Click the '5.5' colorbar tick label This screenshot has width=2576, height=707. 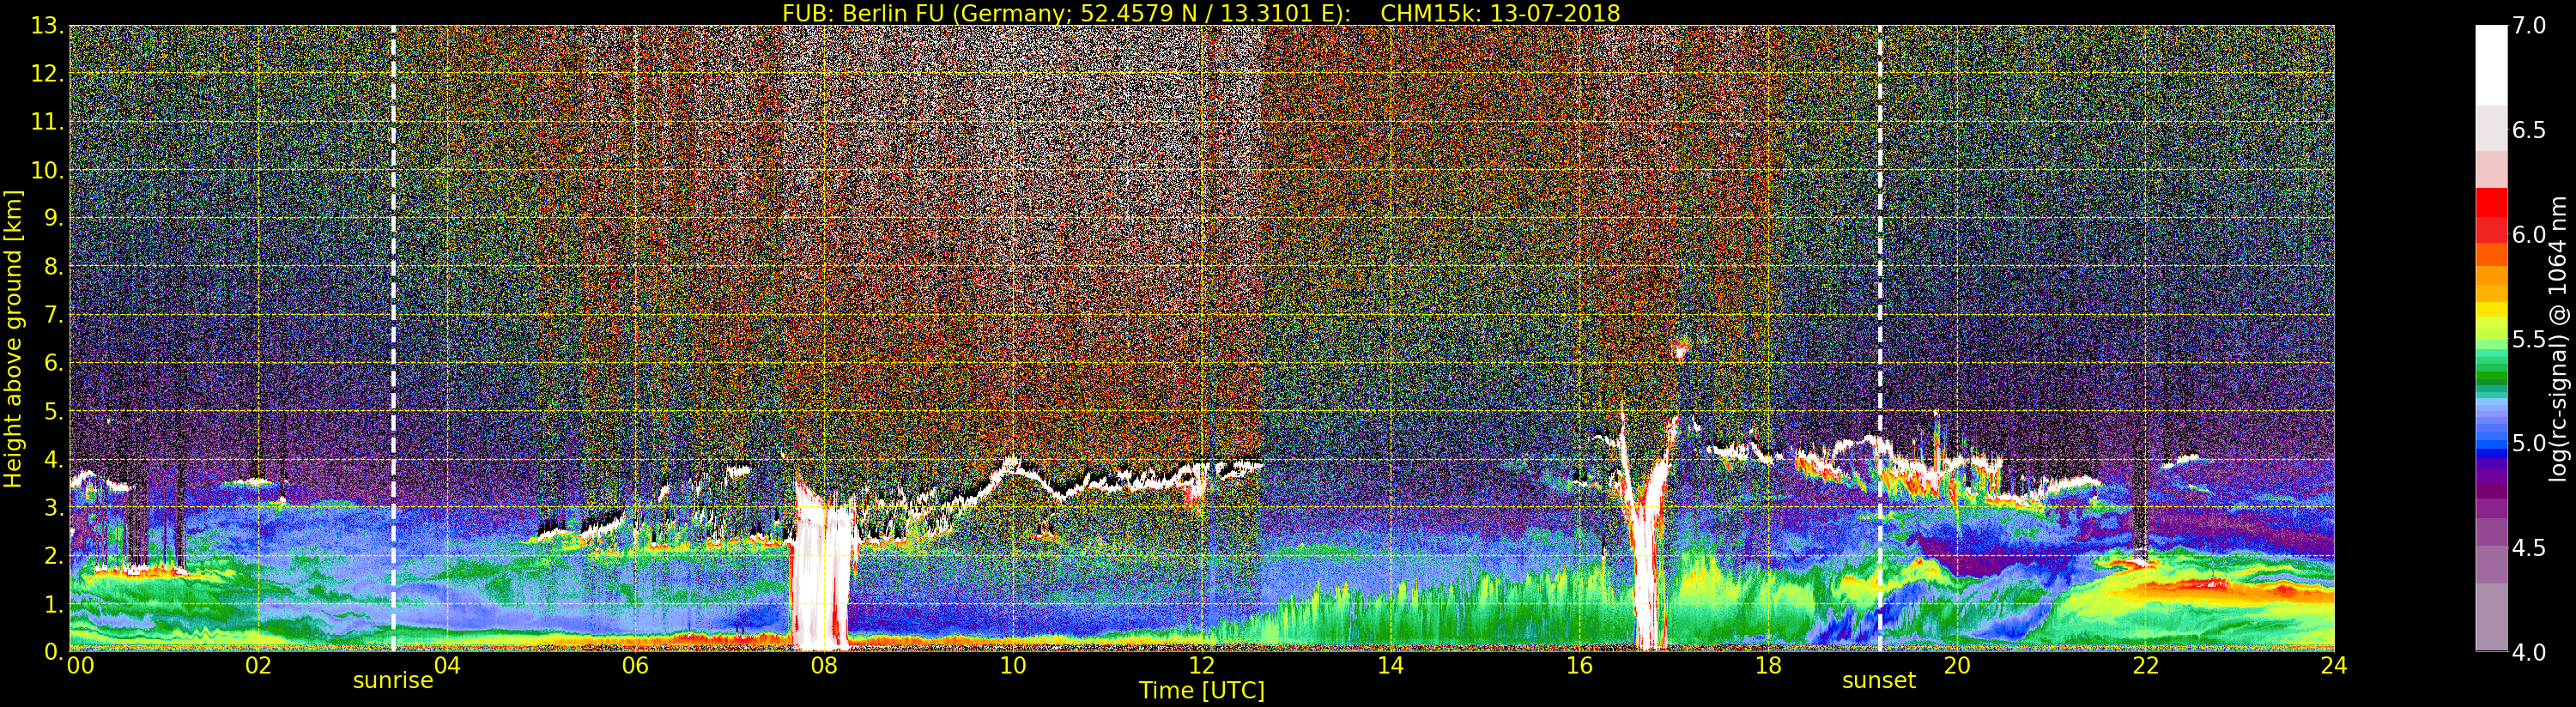(x=2529, y=339)
